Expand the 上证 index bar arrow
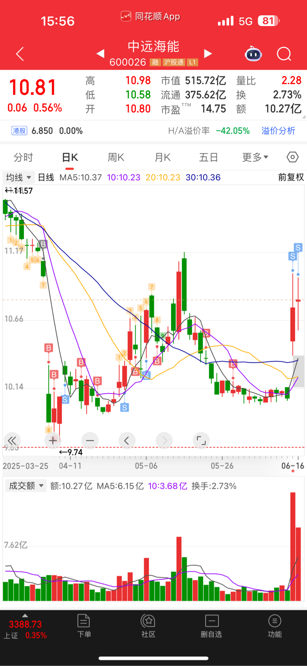Image resolution: width=307 pixels, height=666 pixels. 25,616
